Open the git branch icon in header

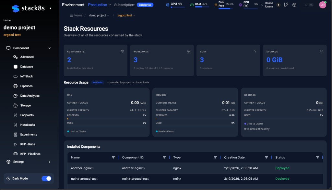(286, 5)
